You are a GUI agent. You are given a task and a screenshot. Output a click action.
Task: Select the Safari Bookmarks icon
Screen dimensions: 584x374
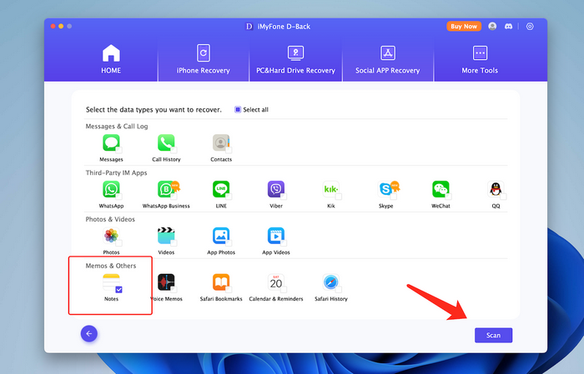221,282
